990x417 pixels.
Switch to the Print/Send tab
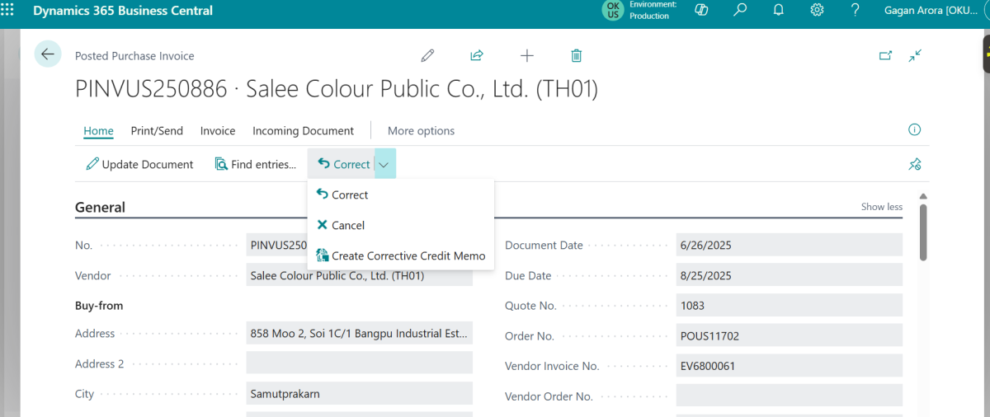157,131
